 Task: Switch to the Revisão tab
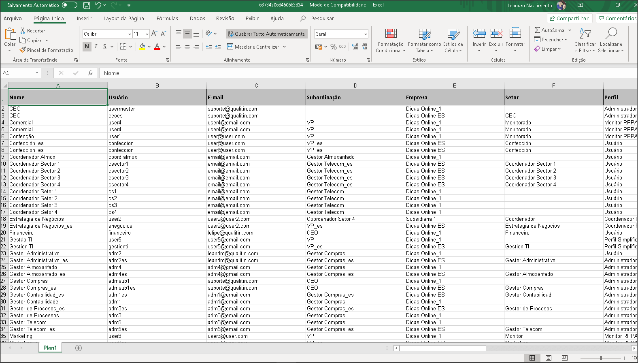pos(225,19)
